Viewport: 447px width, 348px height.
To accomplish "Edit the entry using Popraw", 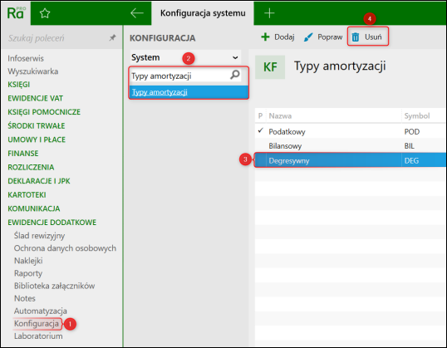I will (323, 37).
